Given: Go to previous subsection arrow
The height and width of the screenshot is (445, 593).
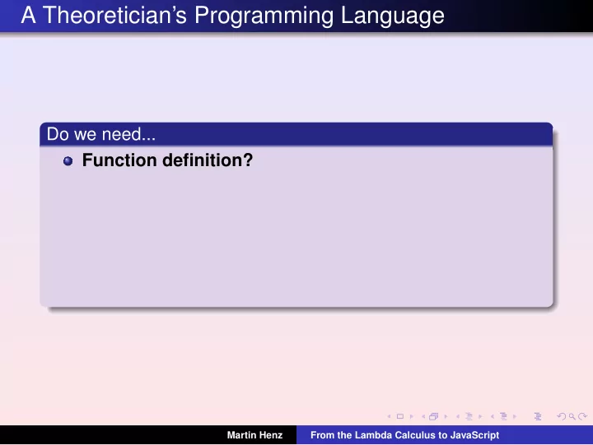Looking at the screenshot, I should tap(458, 416).
